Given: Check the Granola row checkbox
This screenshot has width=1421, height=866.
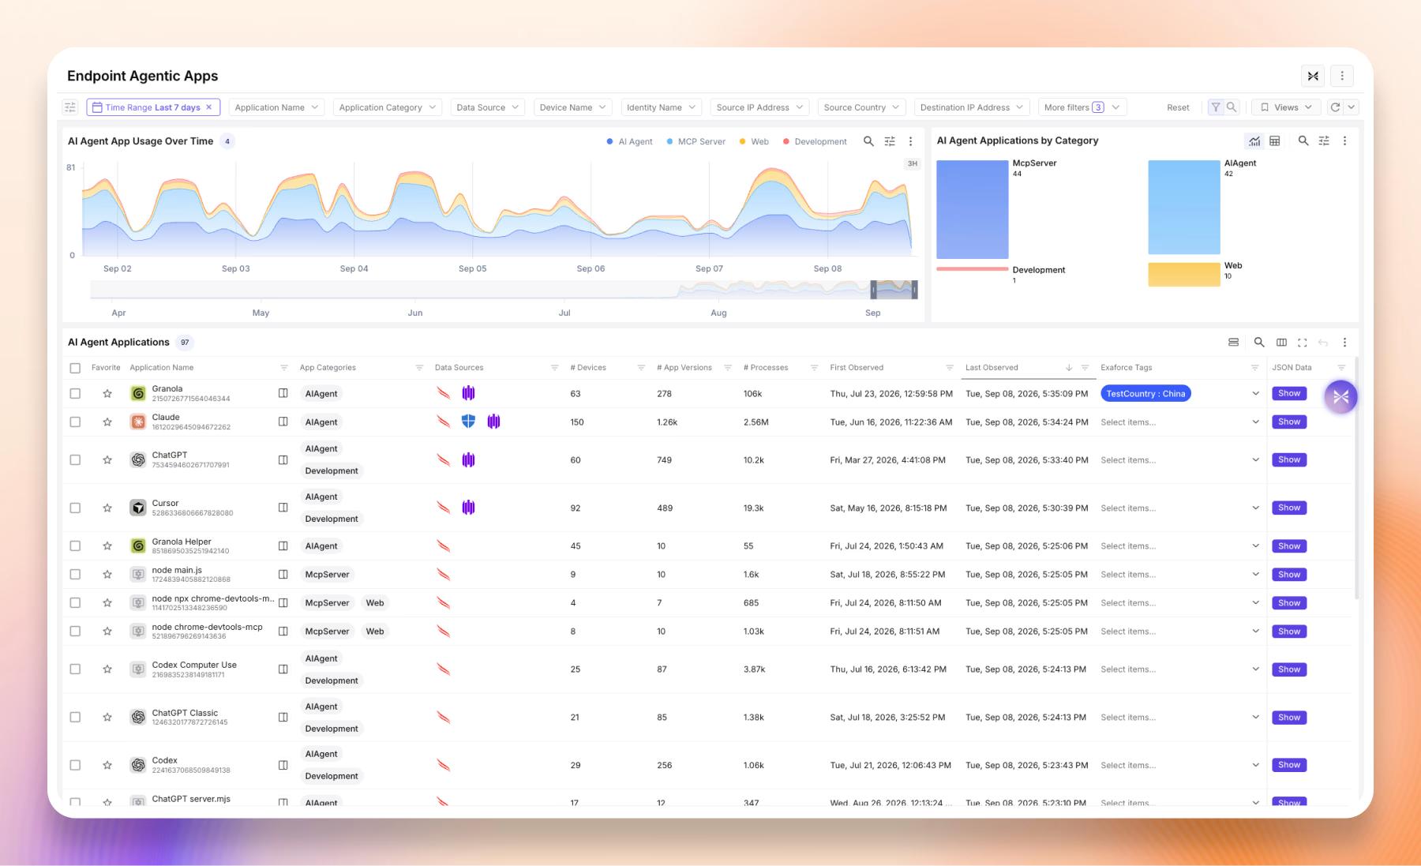Looking at the screenshot, I should (x=75, y=393).
